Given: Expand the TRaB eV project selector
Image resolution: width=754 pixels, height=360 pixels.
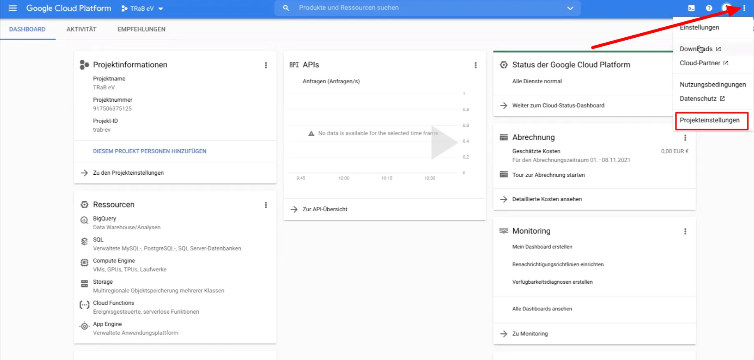Looking at the screenshot, I should tap(142, 9).
